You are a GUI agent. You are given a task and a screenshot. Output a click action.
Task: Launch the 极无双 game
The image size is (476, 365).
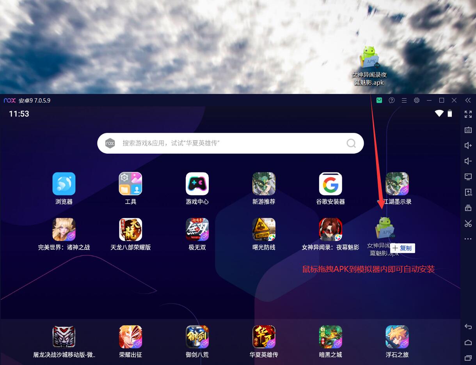(x=197, y=229)
